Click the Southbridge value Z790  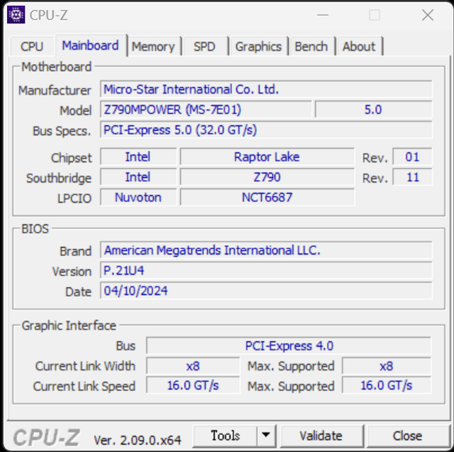(267, 177)
